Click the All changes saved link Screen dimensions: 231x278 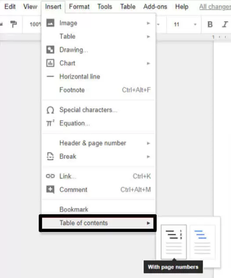[x=215, y=7]
